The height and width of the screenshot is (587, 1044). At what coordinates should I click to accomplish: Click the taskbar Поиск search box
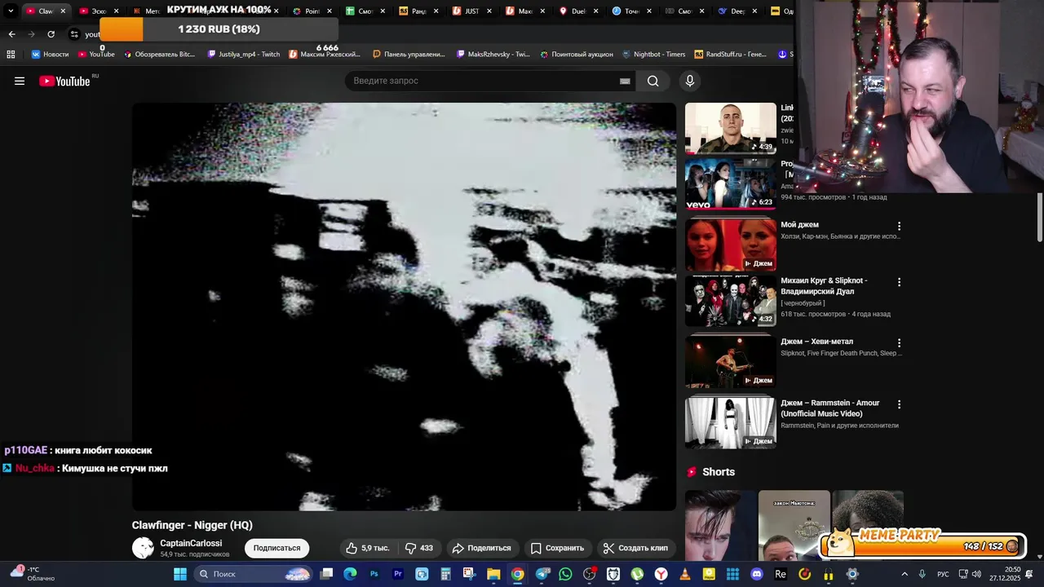[x=254, y=574]
